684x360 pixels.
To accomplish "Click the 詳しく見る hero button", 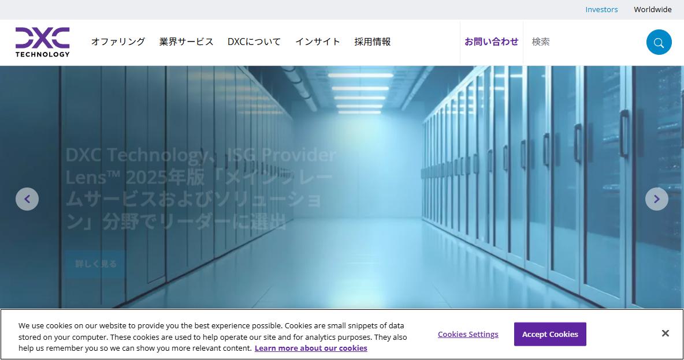I will pyautogui.click(x=95, y=264).
